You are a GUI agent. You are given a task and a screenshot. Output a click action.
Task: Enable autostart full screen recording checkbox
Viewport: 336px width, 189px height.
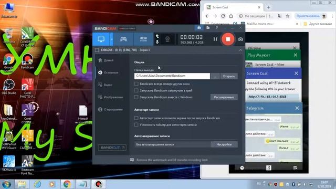coord(136,118)
